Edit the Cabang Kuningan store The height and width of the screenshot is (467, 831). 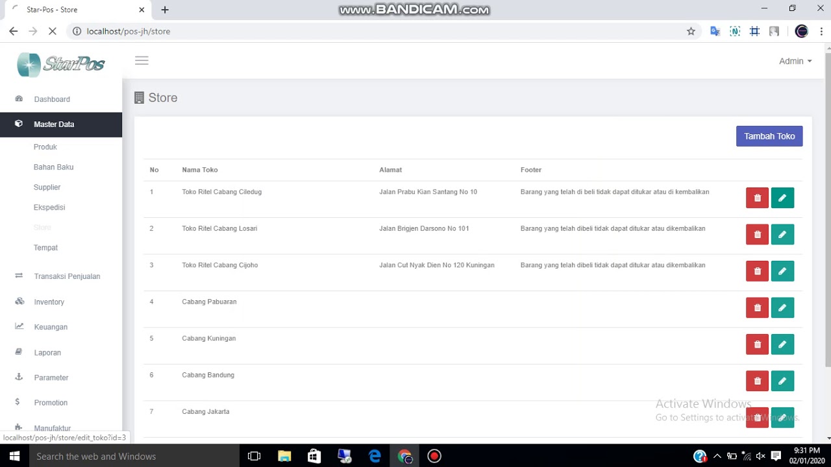click(782, 344)
